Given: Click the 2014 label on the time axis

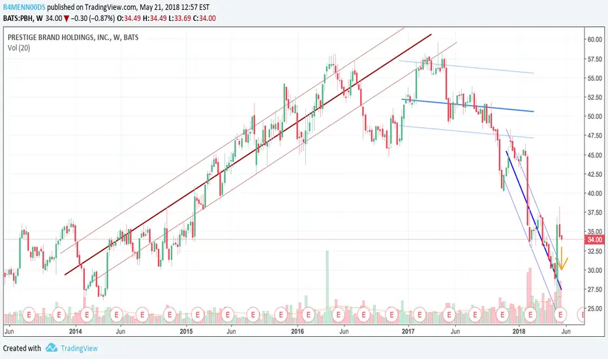Looking at the screenshot, I should click(75, 332).
